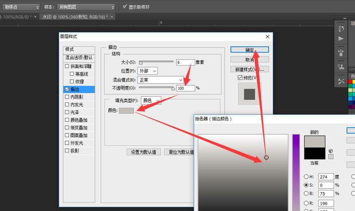Enable the 图案叠加 checkbox
Image resolution: width=355 pixels, height=211 pixels.
tap(67, 136)
